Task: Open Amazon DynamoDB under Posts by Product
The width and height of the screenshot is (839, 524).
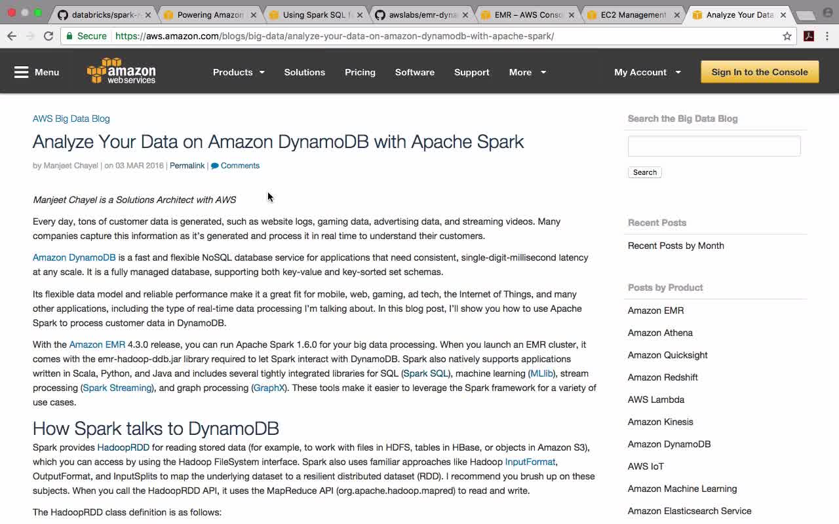Action: pos(669,444)
